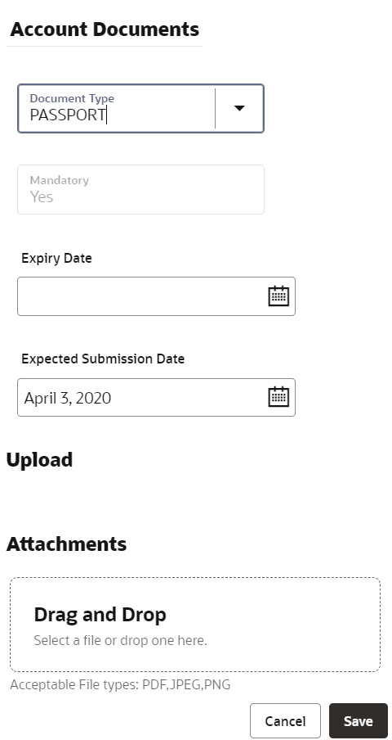Screen dimensions: 392x740
Task: Click the Attachments section heading
Action: point(66,544)
